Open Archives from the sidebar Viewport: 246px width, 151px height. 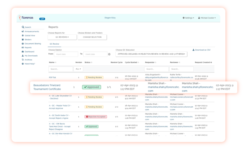(x=28, y=60)
